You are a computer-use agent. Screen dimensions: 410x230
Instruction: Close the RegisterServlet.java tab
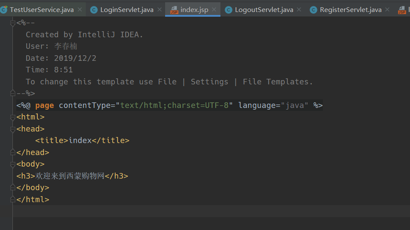(388, 10)
